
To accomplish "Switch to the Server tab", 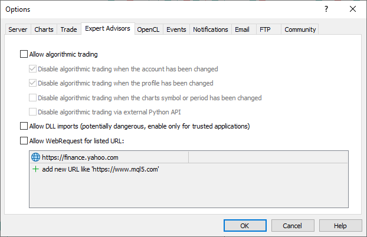I will click(x=18, y=29).
